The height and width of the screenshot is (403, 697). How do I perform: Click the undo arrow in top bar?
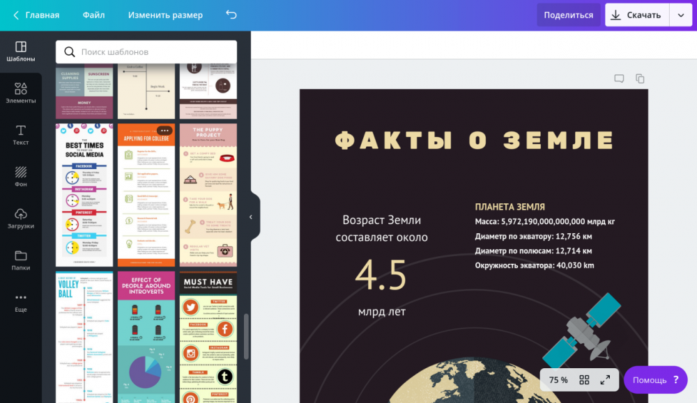coord(231,15)
